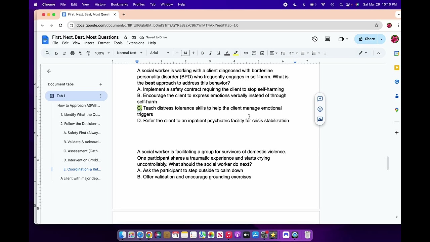
Task: Open Tab 1 options menu
Action: click(x=100, y=96)
